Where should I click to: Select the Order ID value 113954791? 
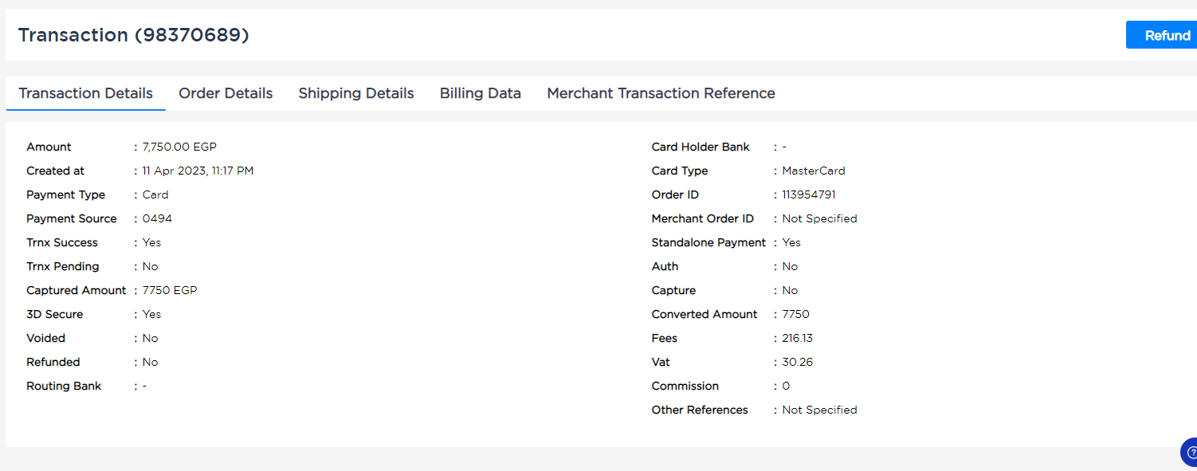pyautogui.click(x=809, y=194)
